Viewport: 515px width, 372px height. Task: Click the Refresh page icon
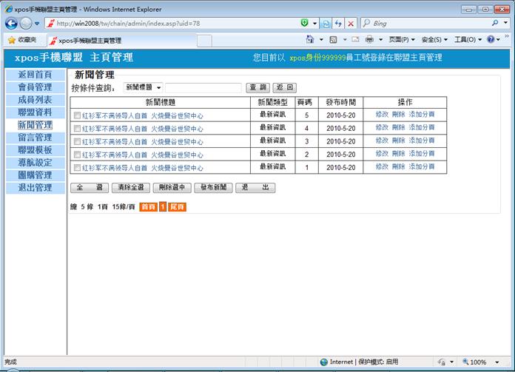point(338,24)
